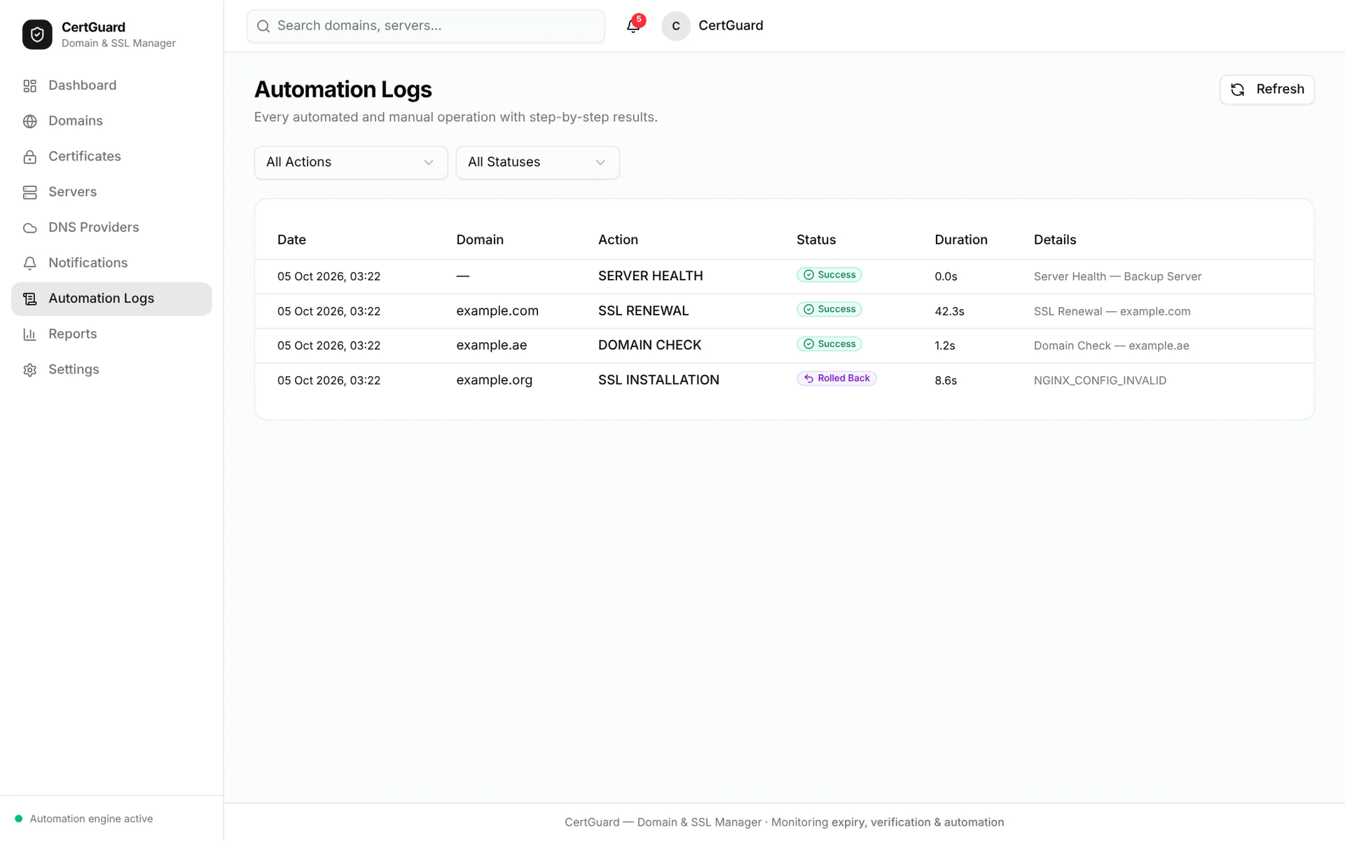Screen dimensions: 1345x841
Task: Open the All Actions dropdown
Action: coord(351,163)
